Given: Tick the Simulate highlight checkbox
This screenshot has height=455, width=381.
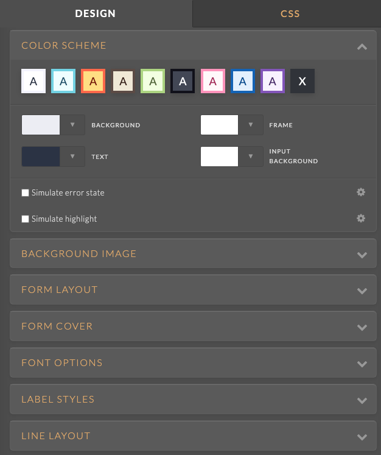Looking at the screenshot, I should pos(26,219).
